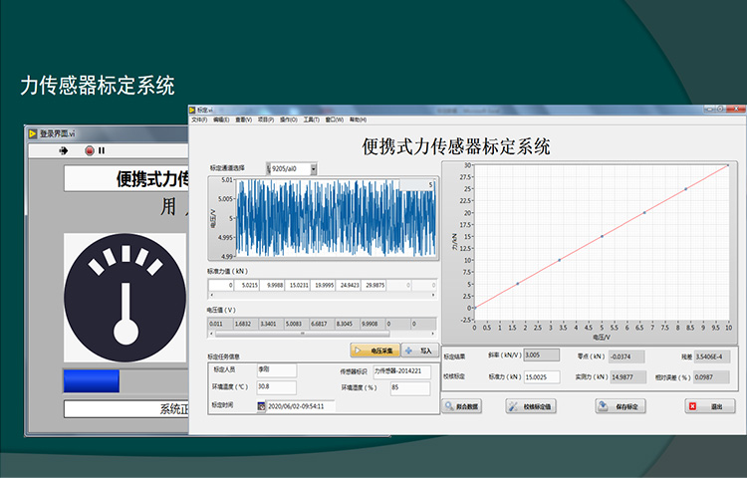Click the 写入 write button
Viewport: 747px width, 478px height.
click(420, 351)
